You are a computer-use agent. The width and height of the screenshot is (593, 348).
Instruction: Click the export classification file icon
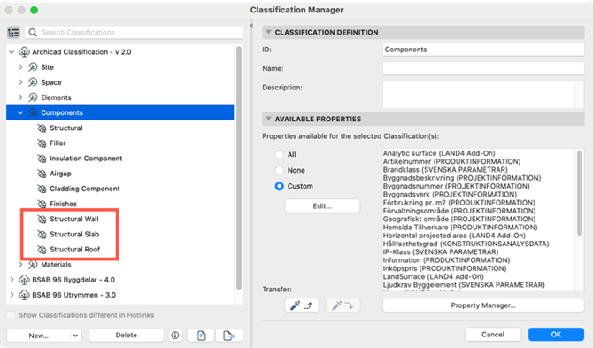pyautogui.click(x=229, y=335)
